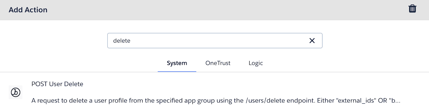Open the OneTrust tab
Screen dimensions: 429x111
pos(218,63)
